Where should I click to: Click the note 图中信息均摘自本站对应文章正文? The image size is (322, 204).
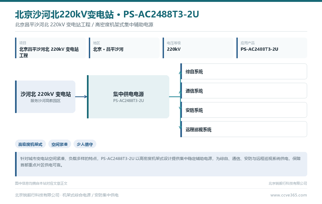coord(41,183)
